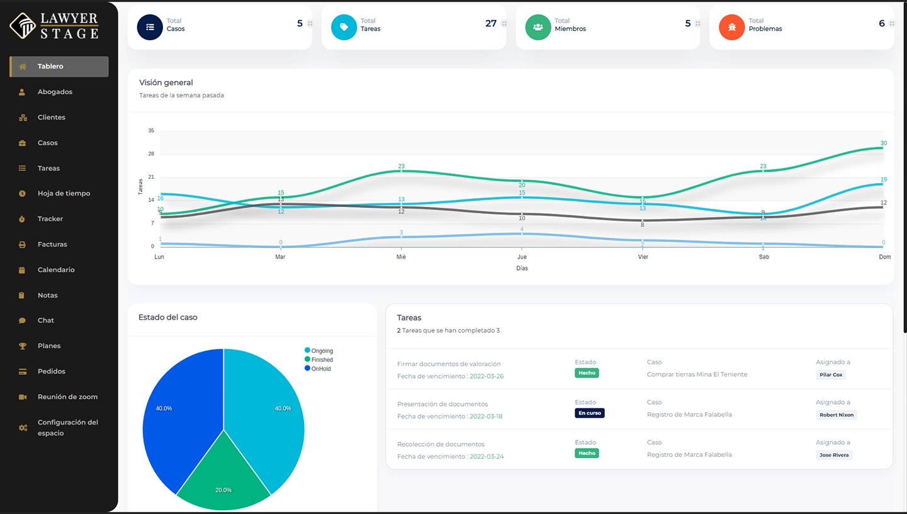907x514 pixels.
Task: Click the Total Tareas count 27
Action: [x=491, y=23]
